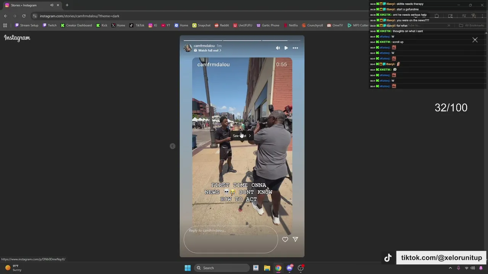Image resolution: width=488 pixels, height=274 pixels.
Task: Open the Crunchyroll bookmark
Action: 313,25
